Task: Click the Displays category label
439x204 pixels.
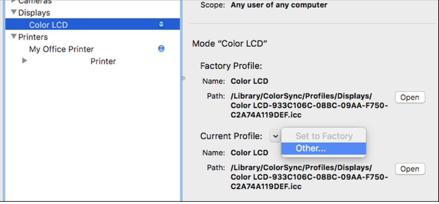Action: pos(34,12)
